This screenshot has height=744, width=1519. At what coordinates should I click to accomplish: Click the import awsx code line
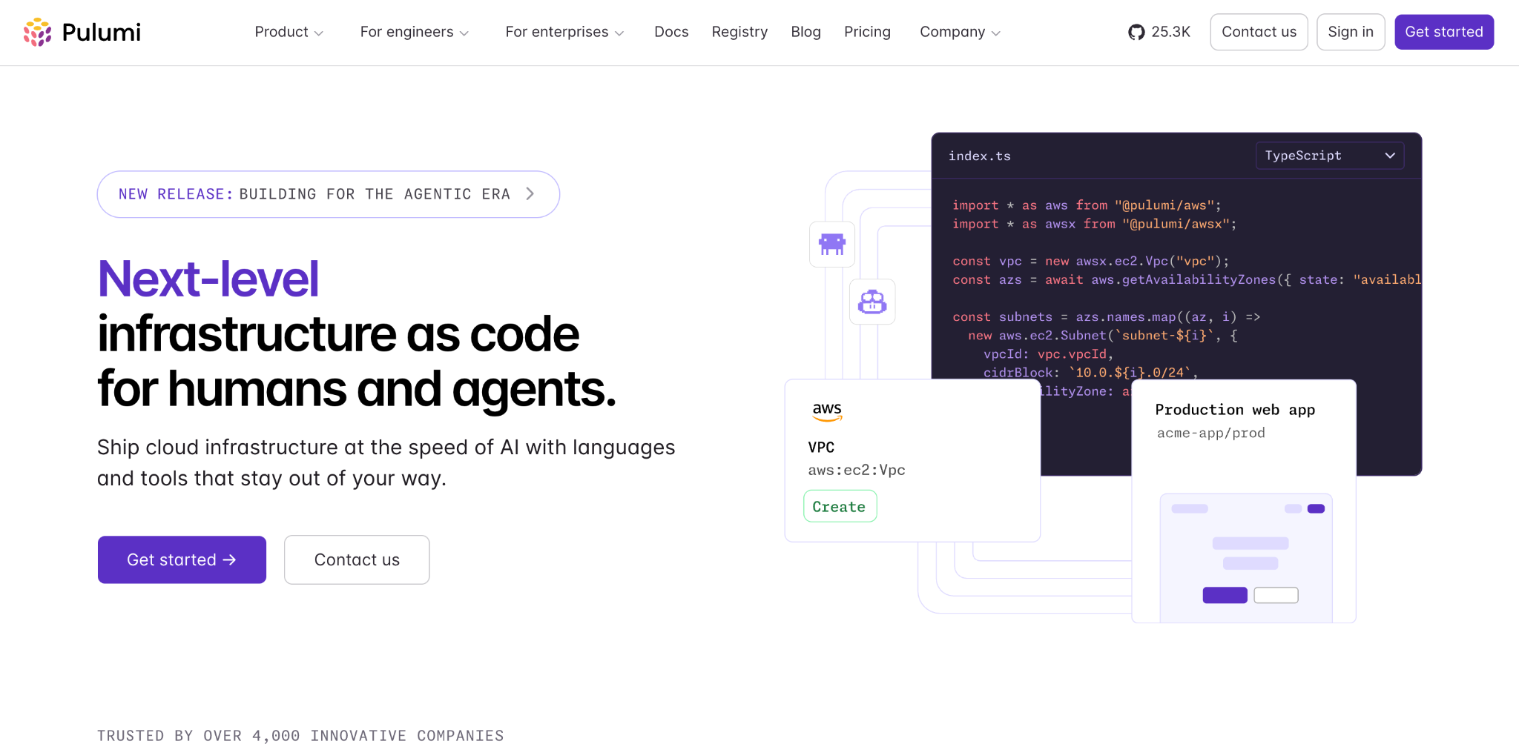tap(1095, 224)
